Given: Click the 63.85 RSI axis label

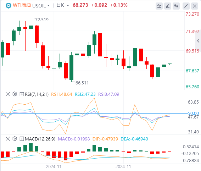Looking at the screenshot, I should click(x=193, y=102).
